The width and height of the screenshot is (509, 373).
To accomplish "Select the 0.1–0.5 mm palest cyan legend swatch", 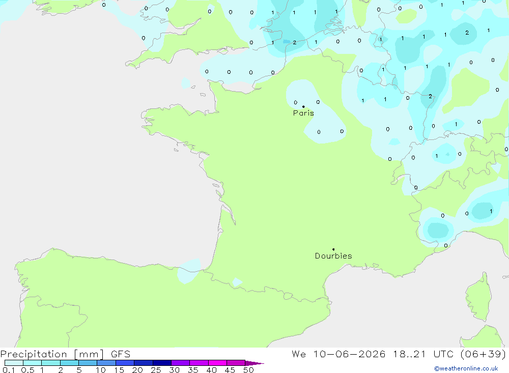I will tap(14, 363).
